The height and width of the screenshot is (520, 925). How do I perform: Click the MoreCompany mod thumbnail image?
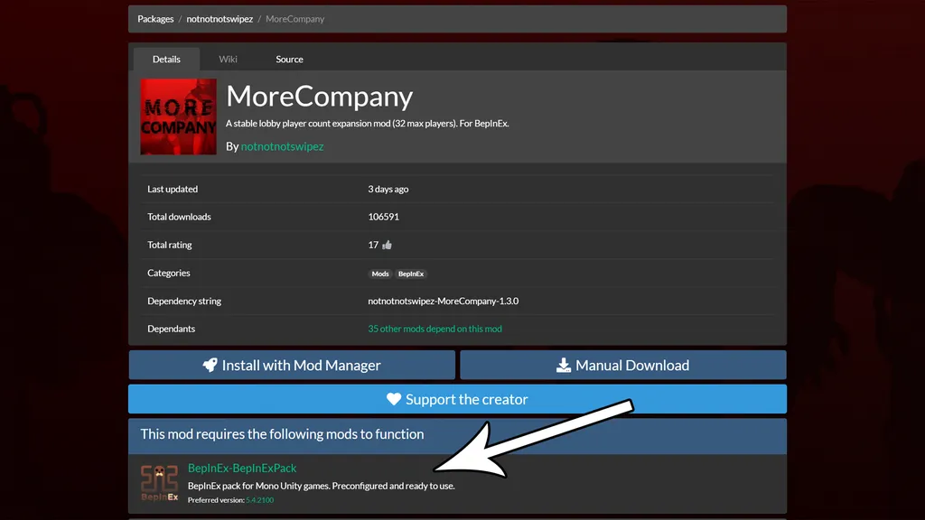(x=178, y=116)
